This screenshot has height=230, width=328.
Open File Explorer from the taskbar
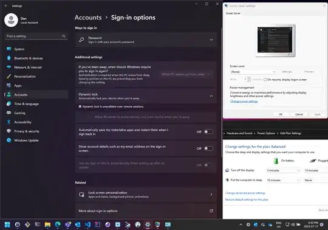[x=47, y=225]
